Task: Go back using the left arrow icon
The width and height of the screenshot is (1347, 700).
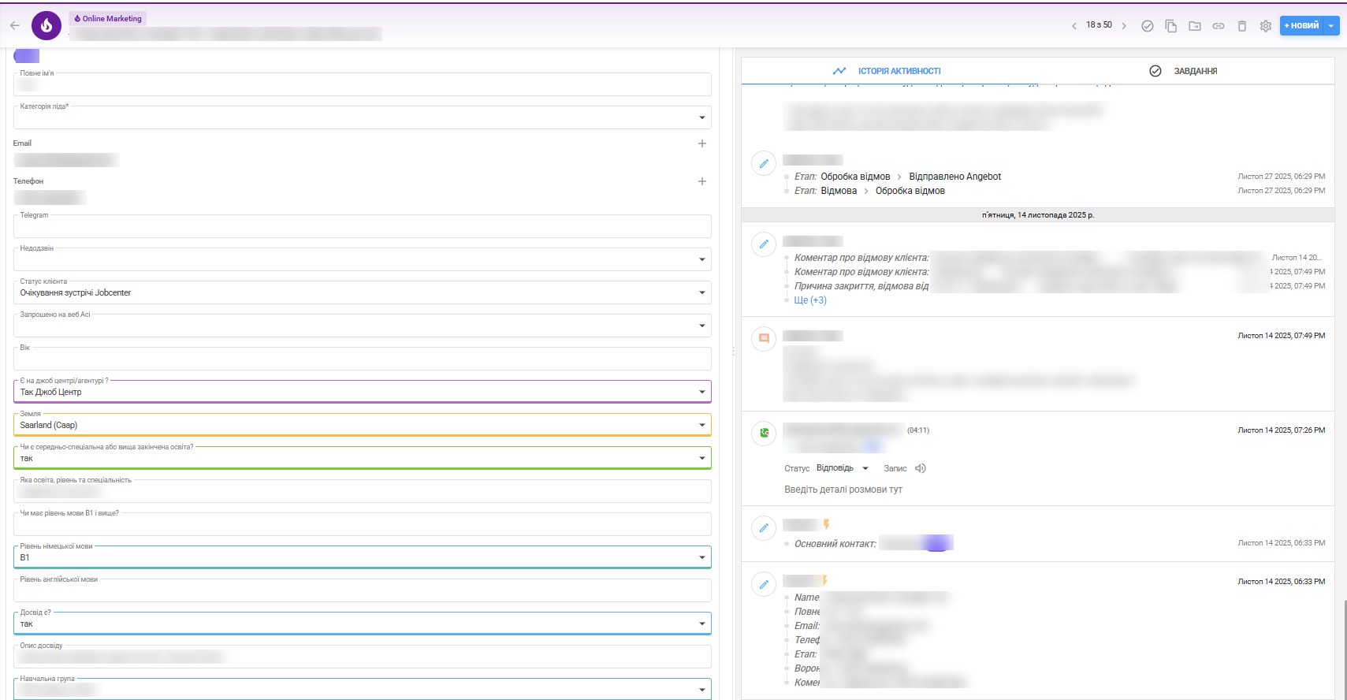Action: pos(15,26)
